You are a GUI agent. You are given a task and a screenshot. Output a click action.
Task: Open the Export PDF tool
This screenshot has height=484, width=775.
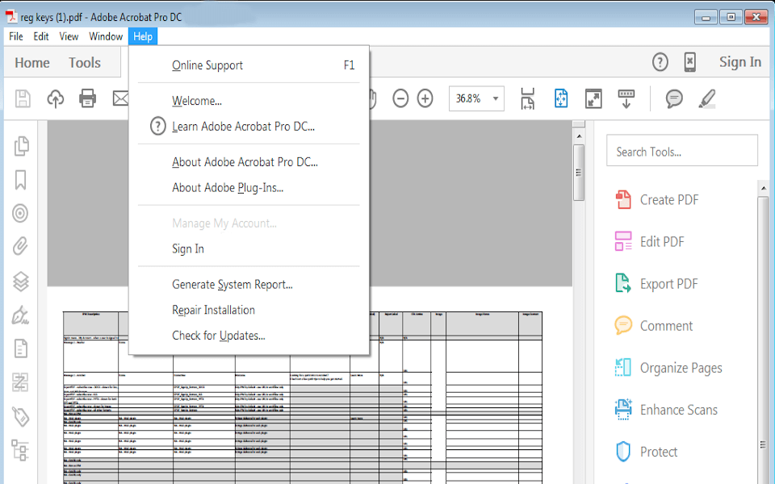[x=656, y=283]
